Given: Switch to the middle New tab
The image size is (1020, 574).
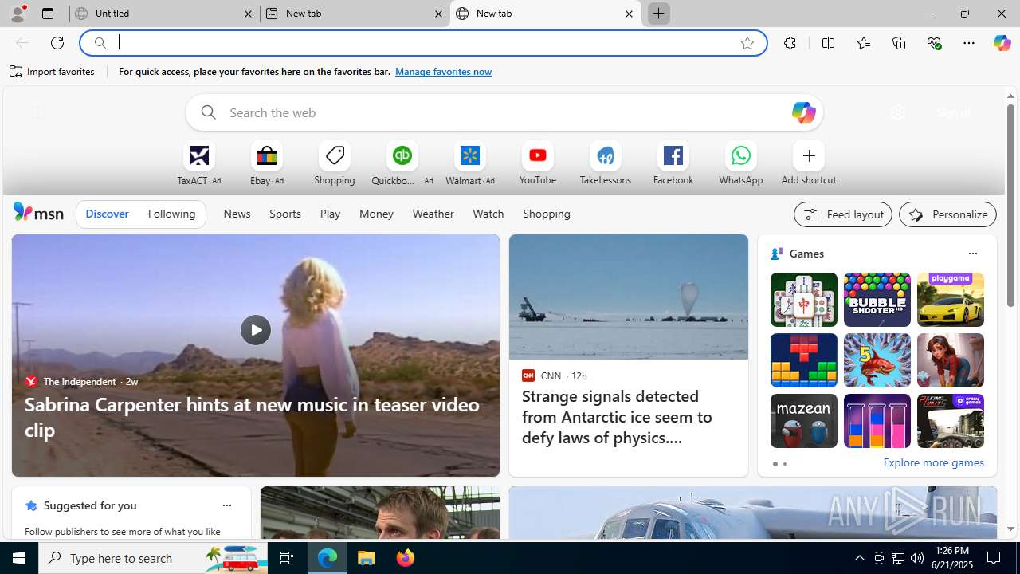Looking at the screenshot, I should point(355,14).
